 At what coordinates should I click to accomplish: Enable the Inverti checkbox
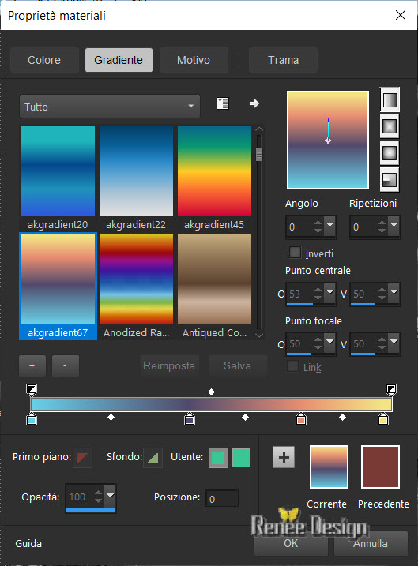tap(296, 253)
